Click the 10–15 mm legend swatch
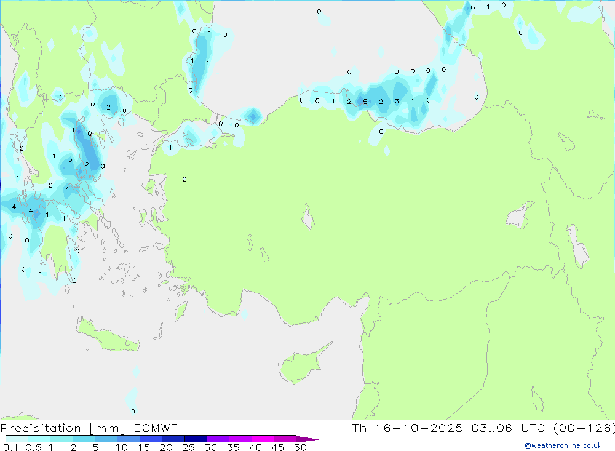The image size is (615, 451). click(129, 439)
